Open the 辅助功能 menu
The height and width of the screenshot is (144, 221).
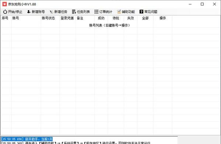point(126,12)
